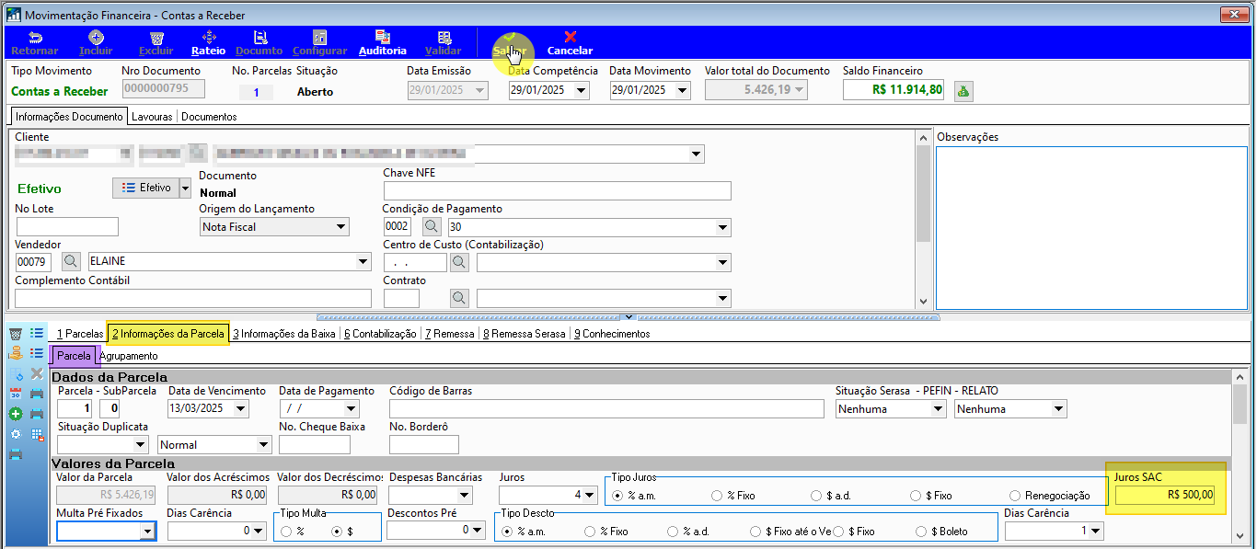The height and width of the screenshot is (549, 1257).
Task: Switch to the Lavouras tab
Action: coord(152,117)
